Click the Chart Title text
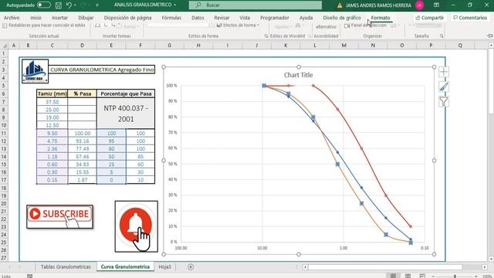The image size is (494, 278). (299, 75)
